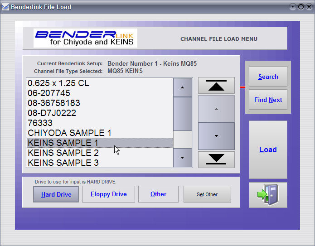Image resolution: width=315 pixels, height=246 pixels.
Task: Open Search for channel files
Action: coord(268,77)
